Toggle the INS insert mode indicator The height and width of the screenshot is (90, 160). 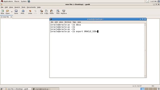[153, 86]
